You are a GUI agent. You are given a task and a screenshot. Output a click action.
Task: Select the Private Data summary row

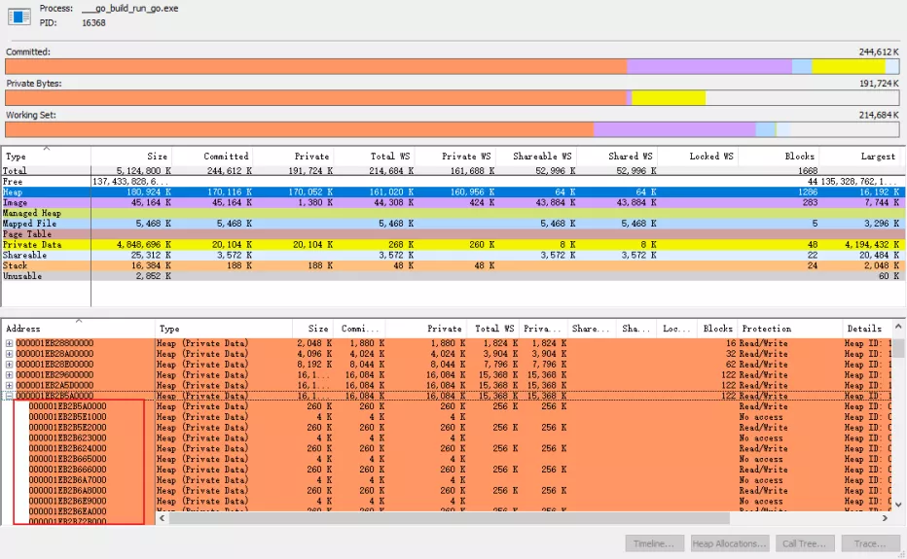[x=453, y=245]
